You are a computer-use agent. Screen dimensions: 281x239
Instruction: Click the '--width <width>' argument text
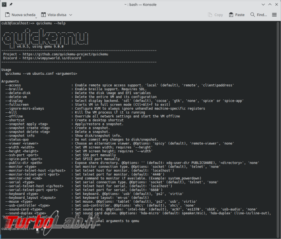pos(20,147)
